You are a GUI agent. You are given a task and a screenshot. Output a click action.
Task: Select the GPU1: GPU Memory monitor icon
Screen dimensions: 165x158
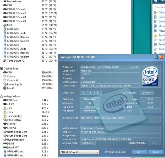click(x=5, y=37)
